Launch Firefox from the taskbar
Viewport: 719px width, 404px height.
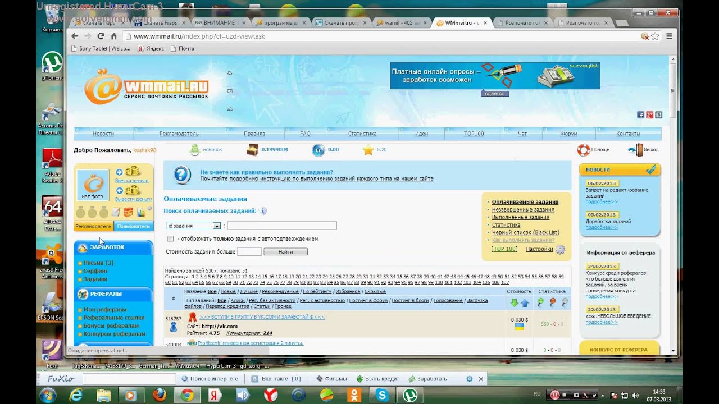click(160, 395)
